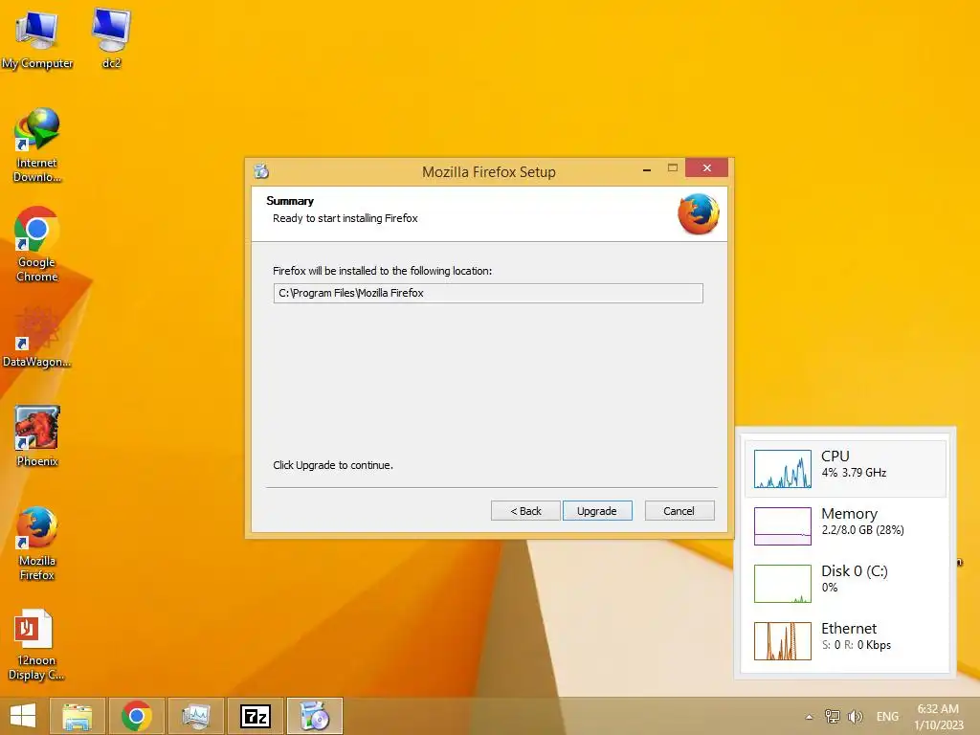The width and height of the screenshot is (980, 735).
Task: Select Disk 0 (C:) in performance summary
Action: (845, 584)
